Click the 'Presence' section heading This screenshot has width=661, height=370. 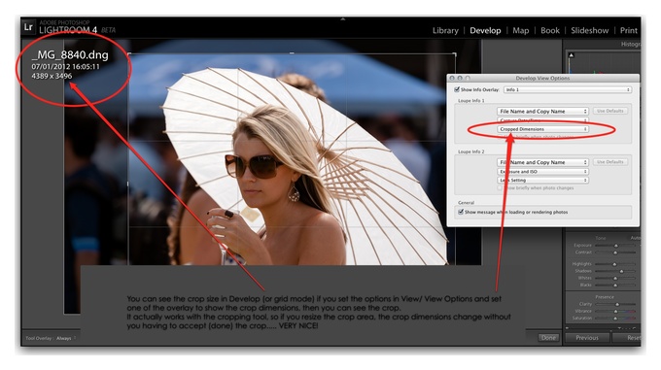coord(605,297)
